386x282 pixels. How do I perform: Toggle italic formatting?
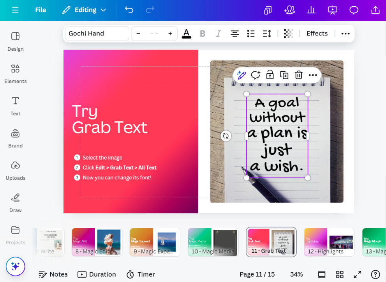pos(219,34)
